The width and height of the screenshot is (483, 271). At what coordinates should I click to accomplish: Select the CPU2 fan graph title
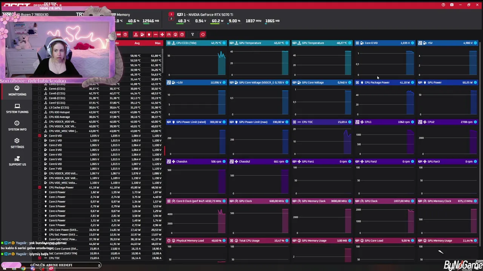pyautogui.click(x=431, y=122)
